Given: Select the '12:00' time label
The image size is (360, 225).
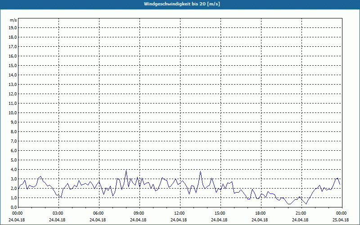Looking at the screenshot, I should [180, 213].
